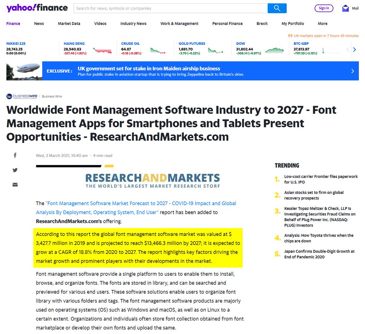Open Industry News menu

(133, 23)
